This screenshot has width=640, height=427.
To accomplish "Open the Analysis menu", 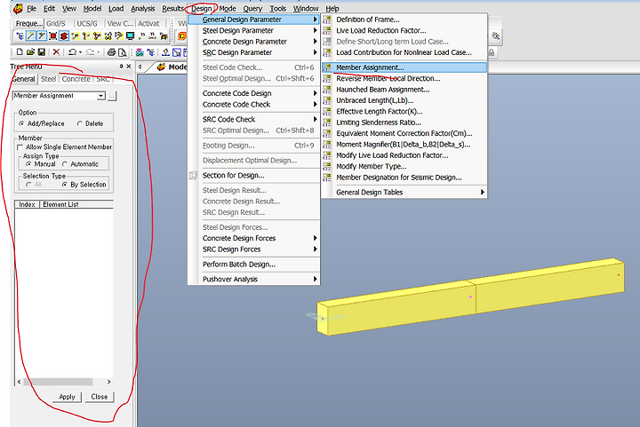I will (142, 9).
